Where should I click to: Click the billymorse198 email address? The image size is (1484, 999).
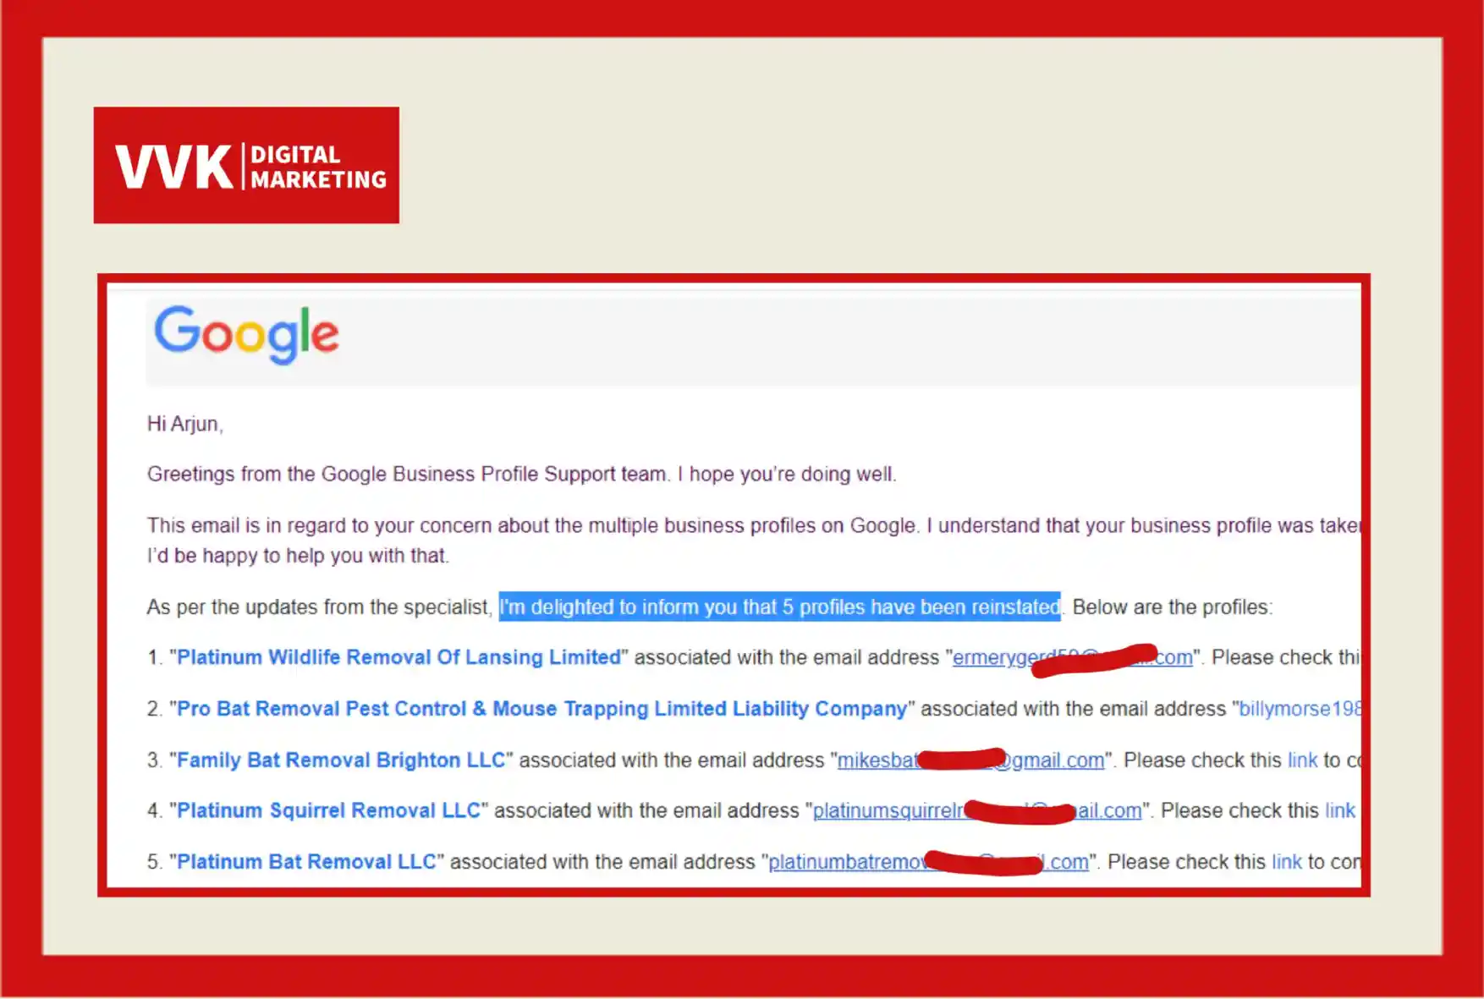pyautogui.click(x=1299, y=709)
